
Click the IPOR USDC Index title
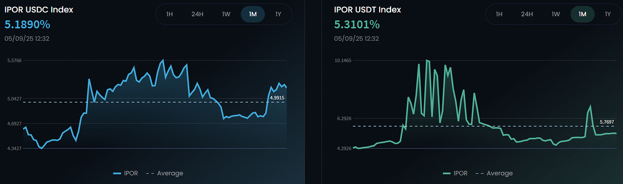click(x=39, y=9)
